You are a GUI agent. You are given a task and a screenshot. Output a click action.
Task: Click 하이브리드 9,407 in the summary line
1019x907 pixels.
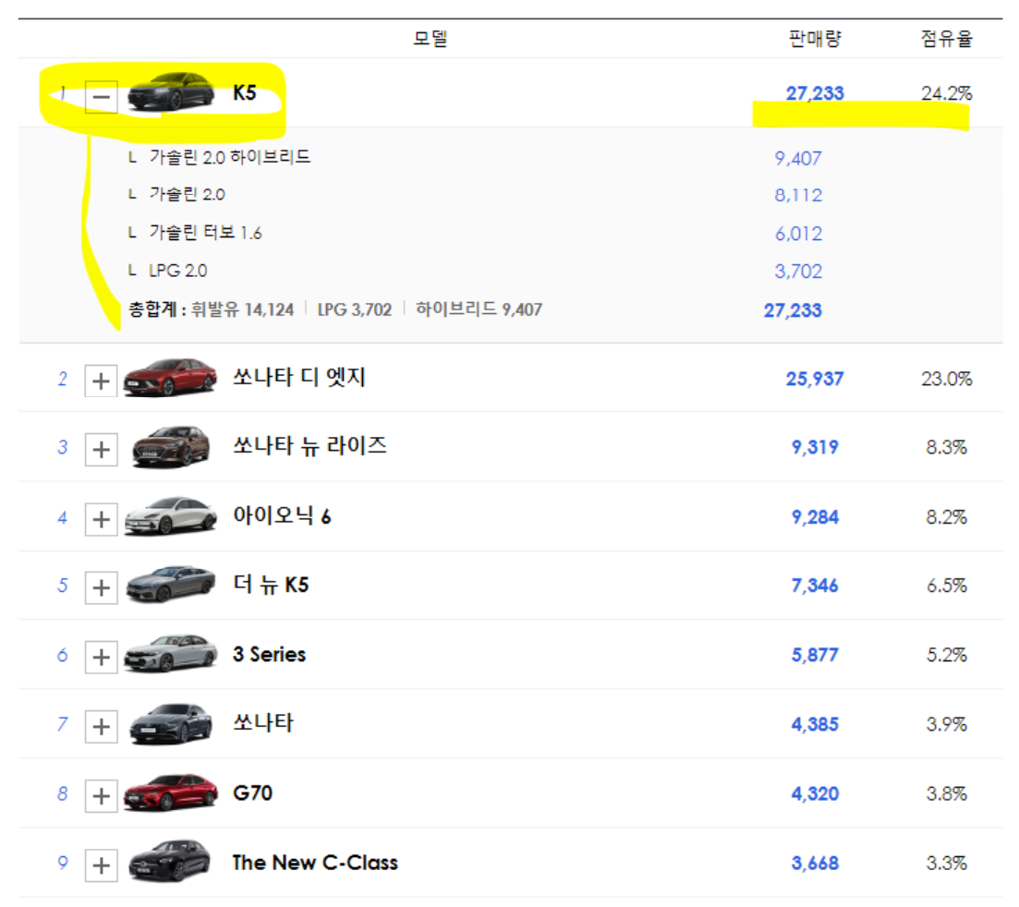pyautogui.click(x=479, y=309)
